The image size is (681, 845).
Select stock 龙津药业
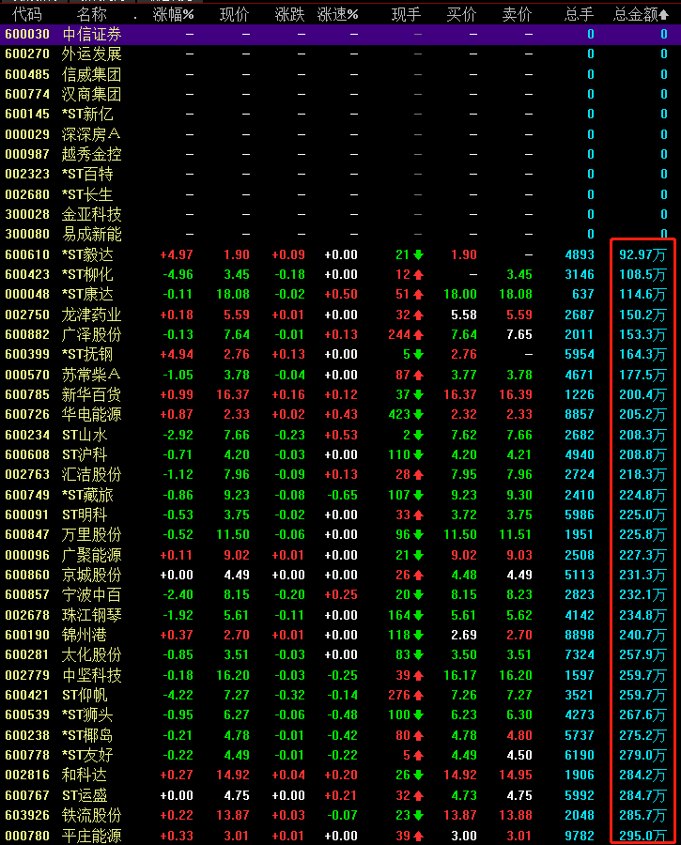point(92,315)
